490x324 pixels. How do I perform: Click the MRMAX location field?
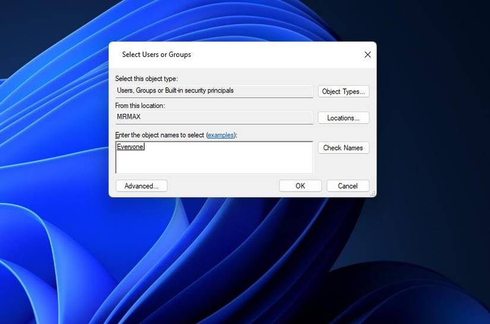pos(214,117)
